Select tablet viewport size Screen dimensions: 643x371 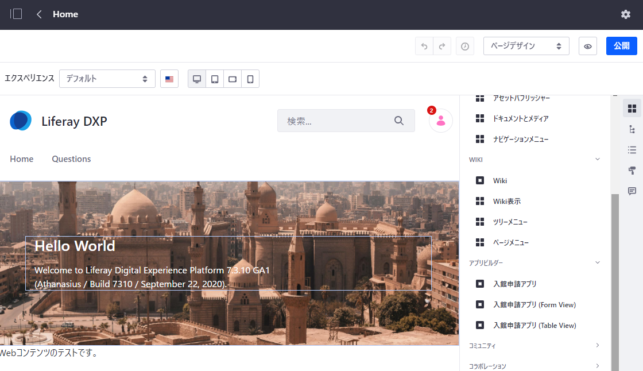pos(215,79)
